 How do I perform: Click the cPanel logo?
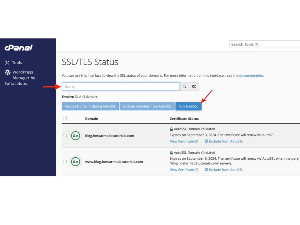click(18, 48)
